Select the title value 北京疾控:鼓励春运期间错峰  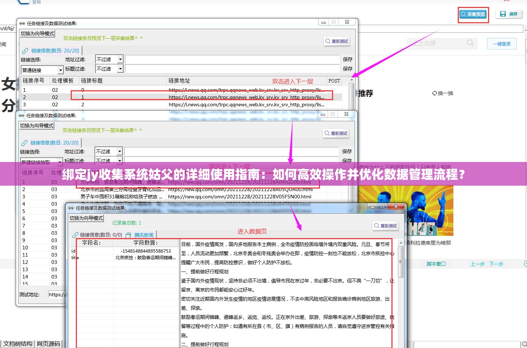point(146,257)
